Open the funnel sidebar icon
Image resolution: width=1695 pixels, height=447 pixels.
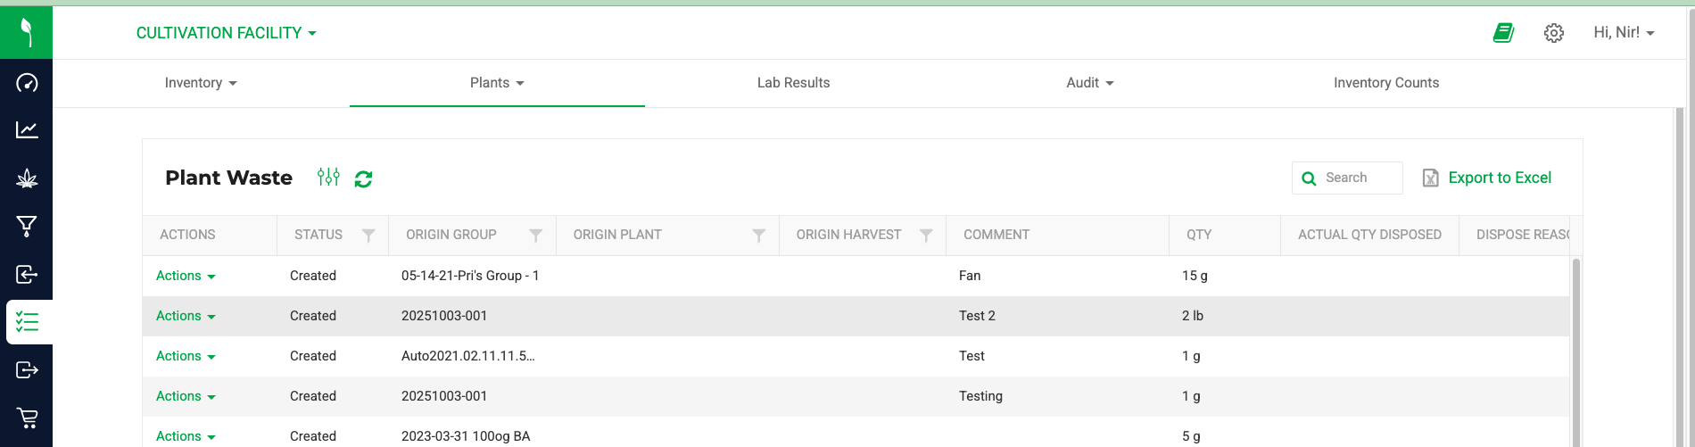tap(27, 227)
